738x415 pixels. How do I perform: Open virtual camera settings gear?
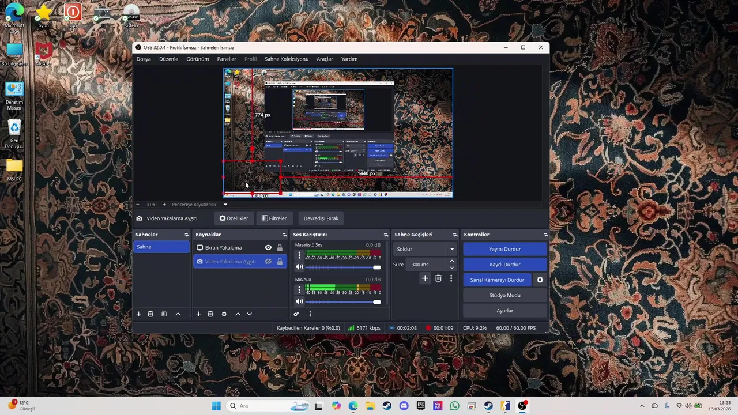(540, 280)
